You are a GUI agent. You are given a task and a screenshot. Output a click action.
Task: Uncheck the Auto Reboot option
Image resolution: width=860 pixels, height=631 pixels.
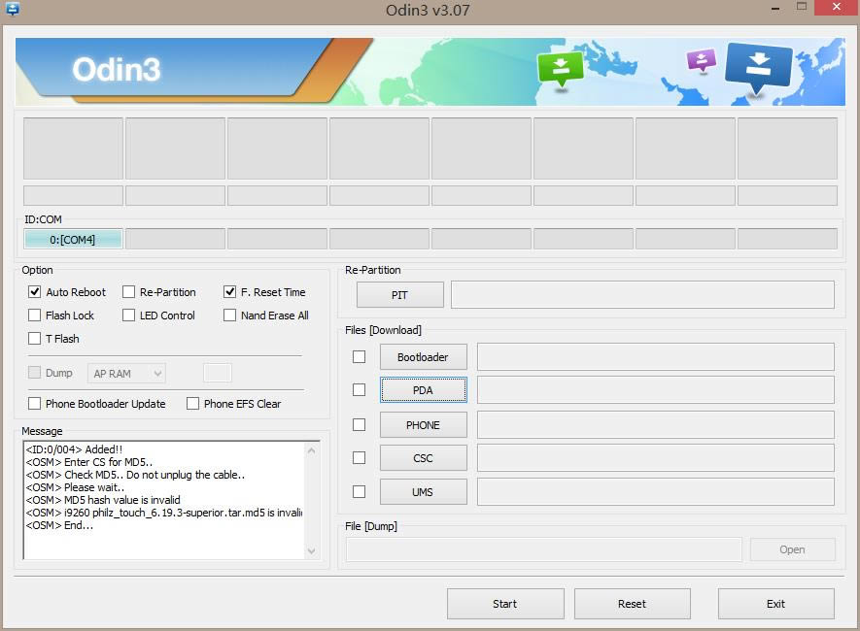pyautogui.click(x=35, y=292)
